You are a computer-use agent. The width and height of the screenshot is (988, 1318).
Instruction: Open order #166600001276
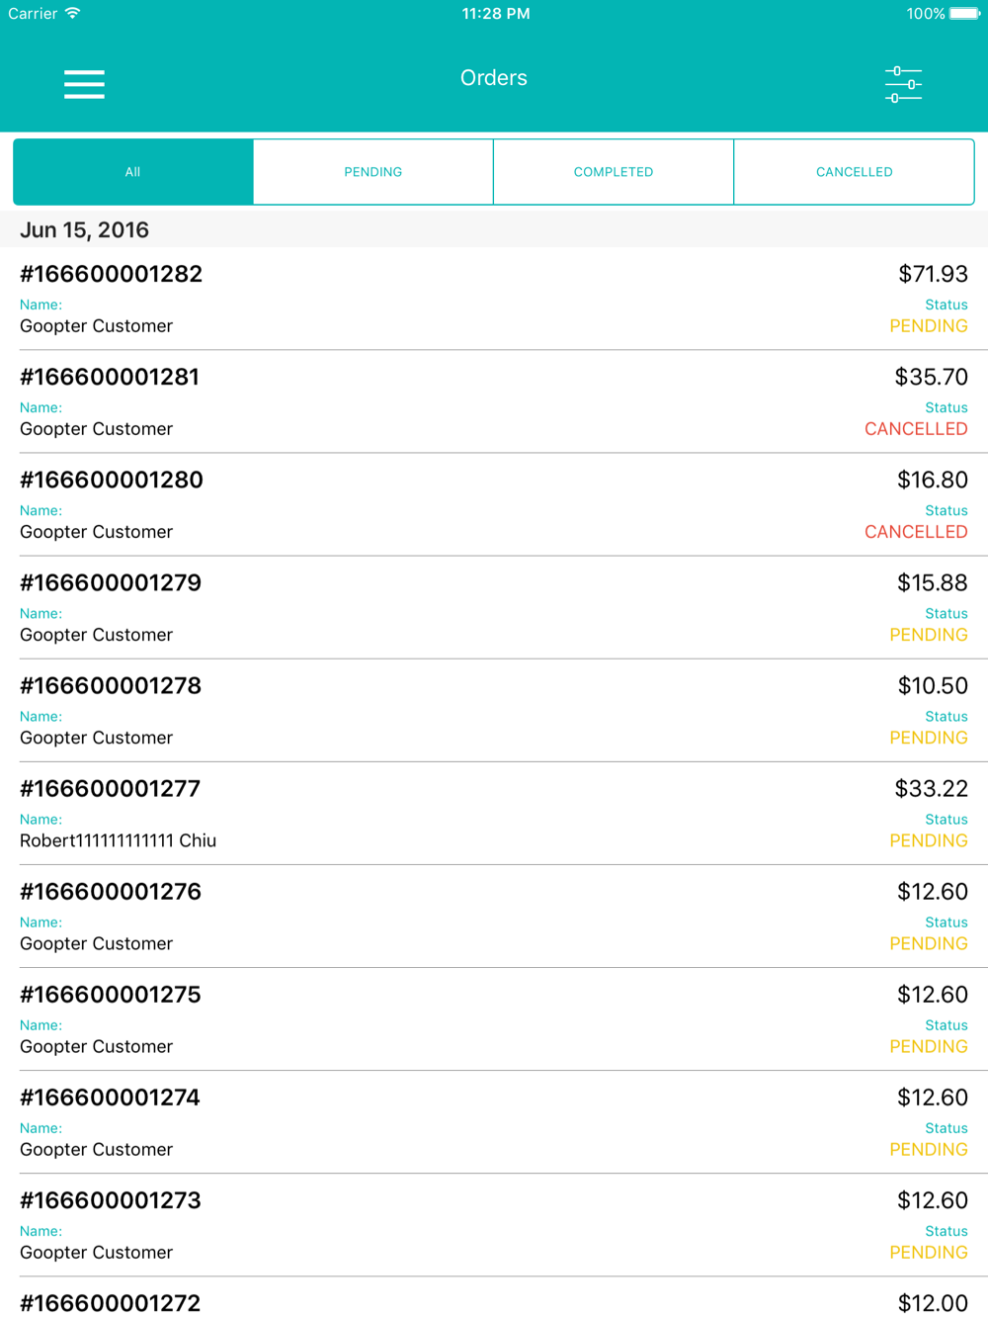click(494, 916)
